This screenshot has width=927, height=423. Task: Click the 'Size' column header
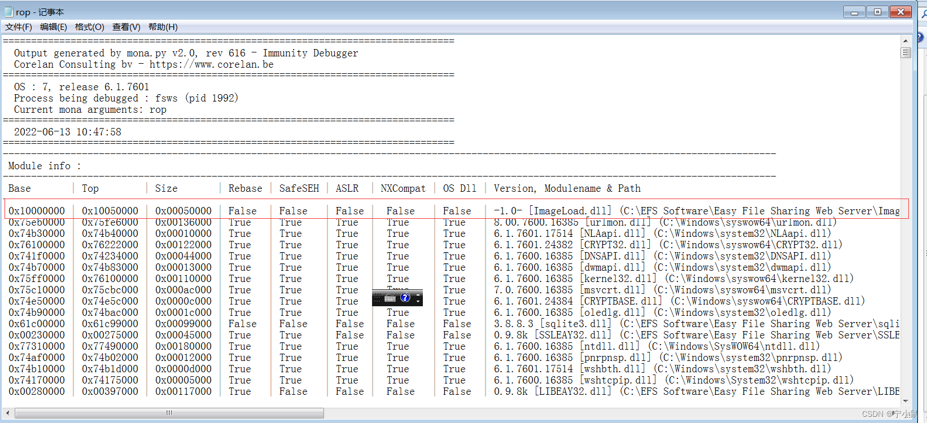tap(167, 188)
